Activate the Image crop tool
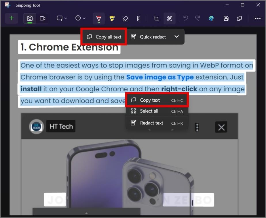Image resolution: width=266 pixels, height=218 pixels. click(x=156, y=18)
